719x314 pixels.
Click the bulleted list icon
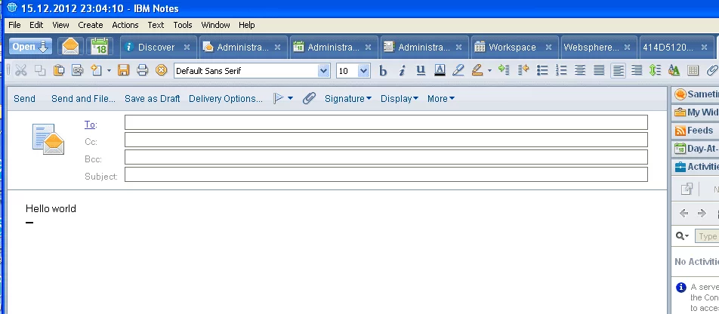click(542, 70)
